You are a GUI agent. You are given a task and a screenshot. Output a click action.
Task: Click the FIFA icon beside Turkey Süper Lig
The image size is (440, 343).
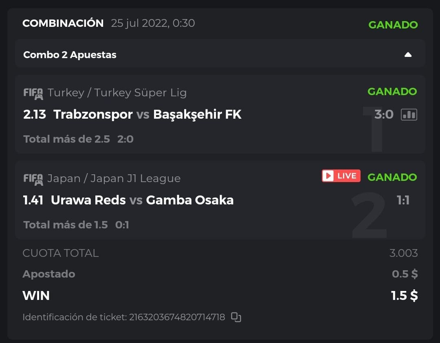click(x=33, y=93)
